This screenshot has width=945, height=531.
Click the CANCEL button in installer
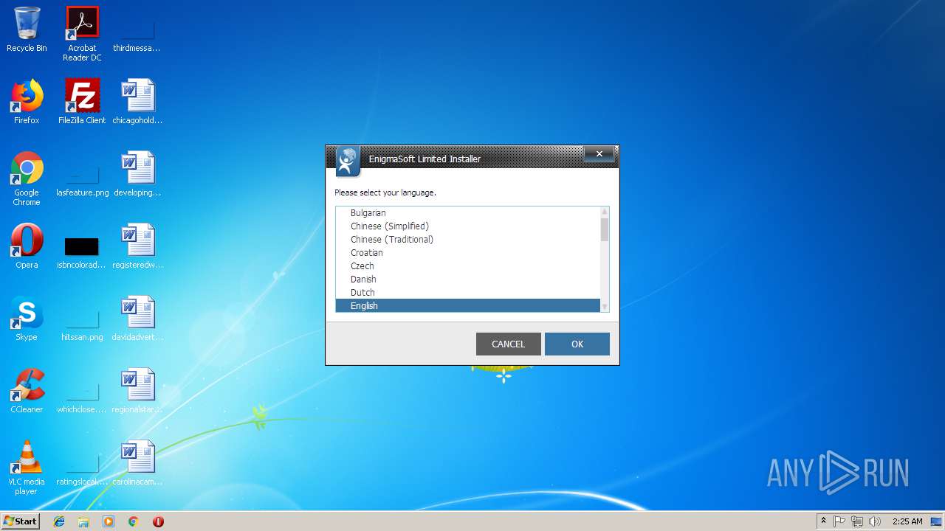tap(509, 344)
